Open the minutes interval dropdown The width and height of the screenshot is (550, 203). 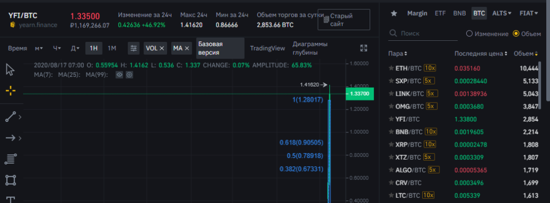click(x=39, y=48)
